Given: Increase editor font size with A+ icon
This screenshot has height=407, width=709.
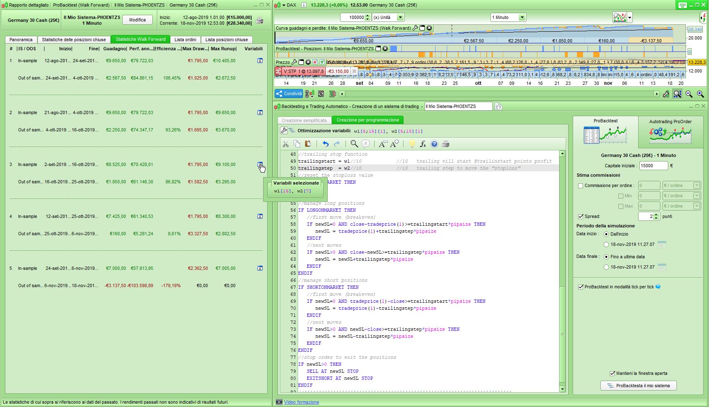Looking at the screenshot, I should coord(394,144).
